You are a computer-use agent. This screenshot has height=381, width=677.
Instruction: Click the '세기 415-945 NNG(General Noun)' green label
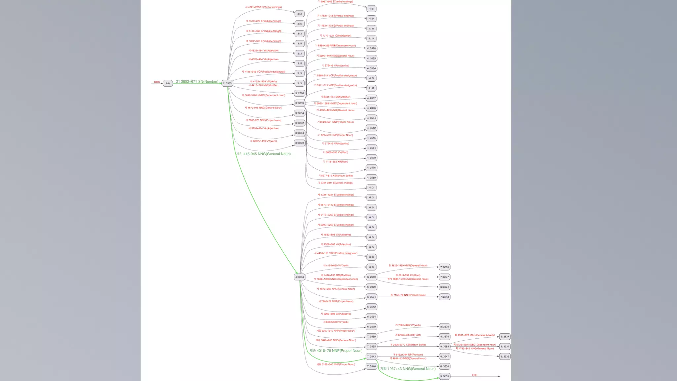point(263,154)
